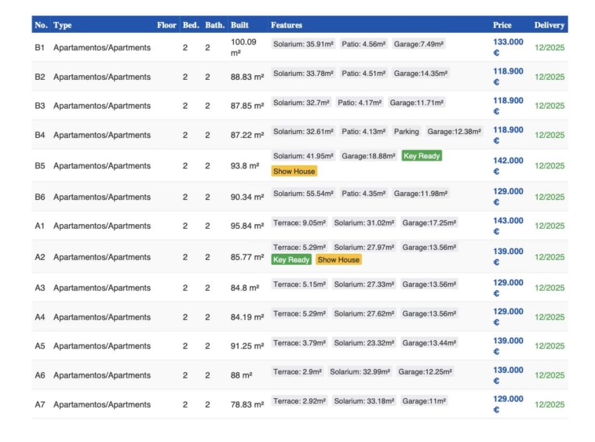Click the Type column header
Image resolution: width=595 pixels, height=442 pixels.
63,25
